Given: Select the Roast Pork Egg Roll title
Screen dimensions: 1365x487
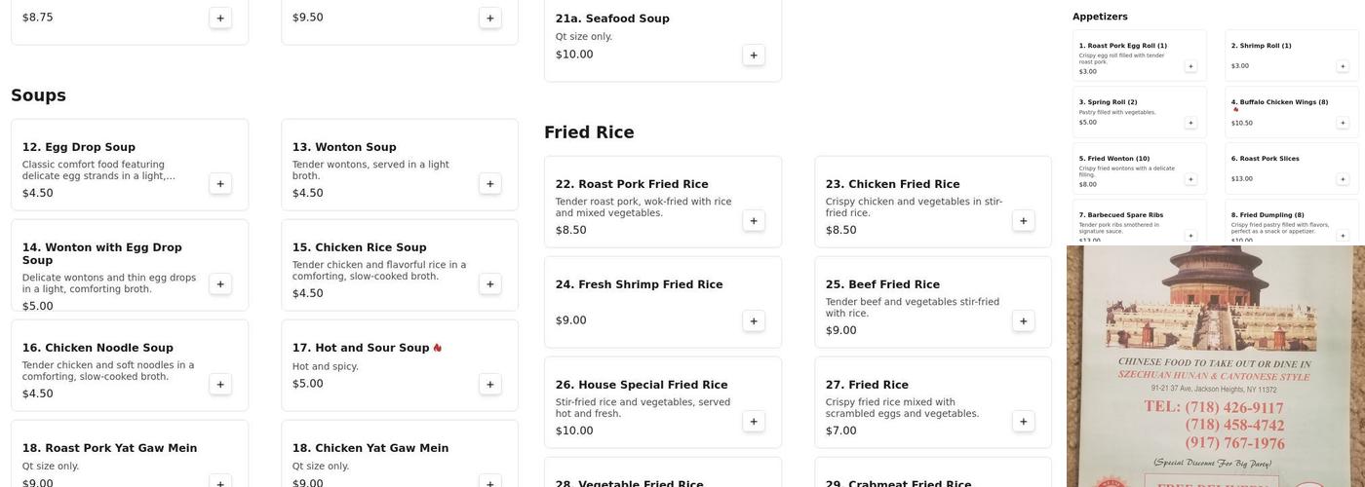Looking at the screenshot, I should [1122, 46].
